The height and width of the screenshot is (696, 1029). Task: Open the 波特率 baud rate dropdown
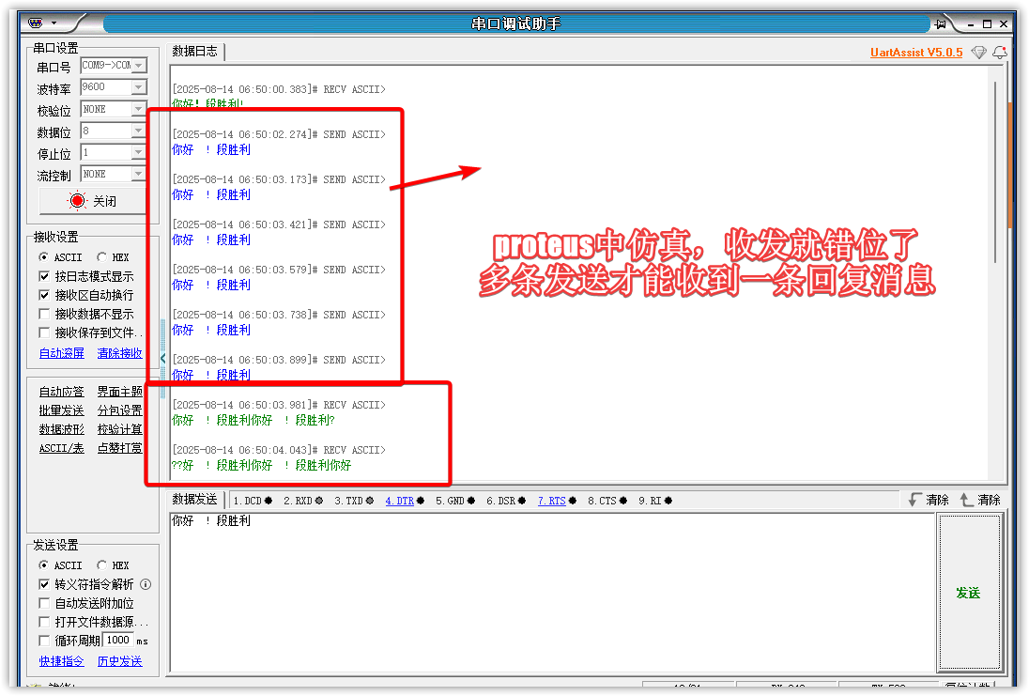pos(138,87)
